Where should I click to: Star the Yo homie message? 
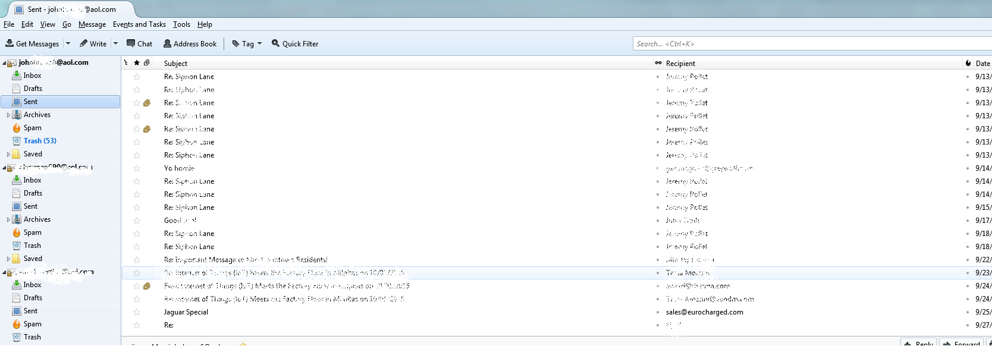click(x=137, y=168)
